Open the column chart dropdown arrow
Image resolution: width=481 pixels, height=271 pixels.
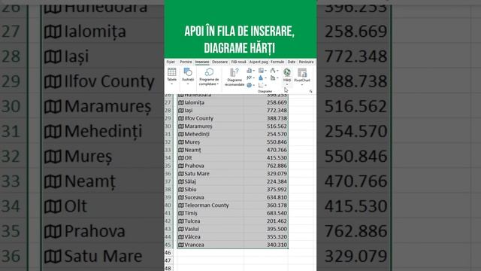click(254, 71)
